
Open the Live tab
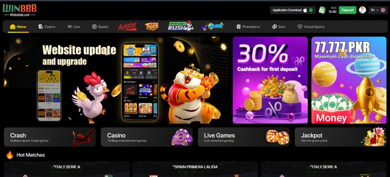tap(74, 27)
